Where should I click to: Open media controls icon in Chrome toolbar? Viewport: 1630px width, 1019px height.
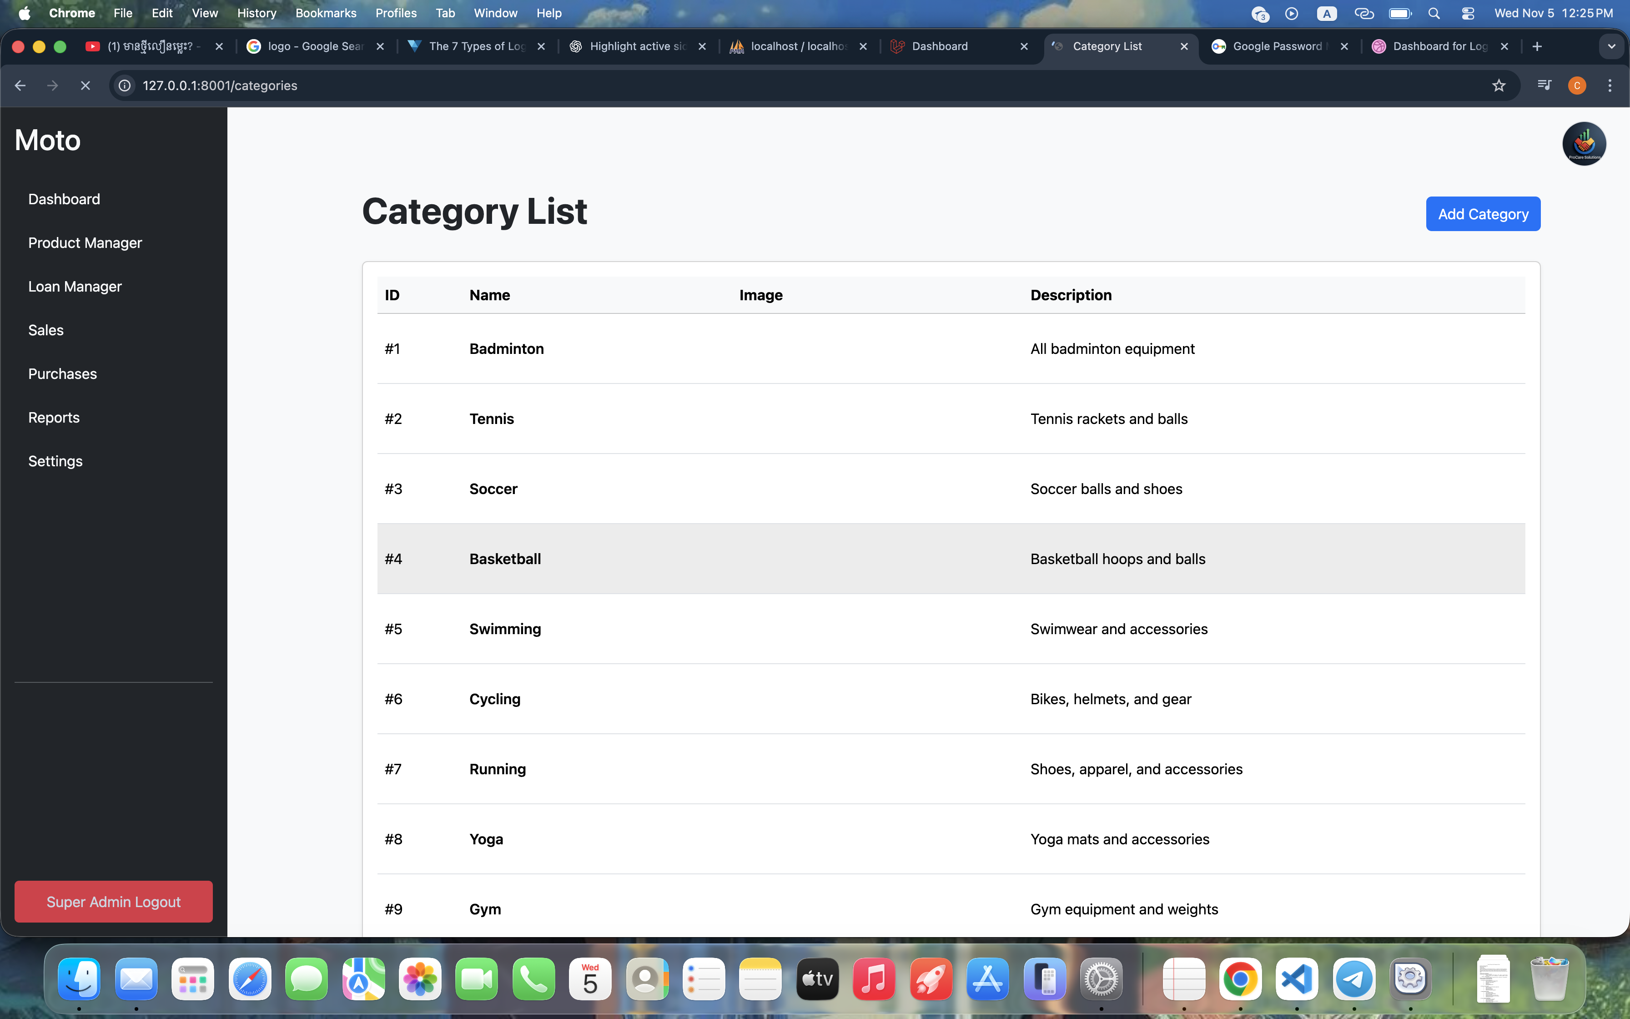click(1544, 86)
